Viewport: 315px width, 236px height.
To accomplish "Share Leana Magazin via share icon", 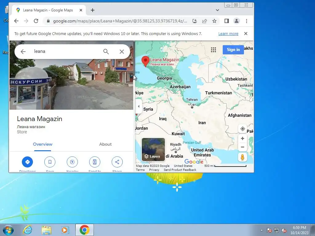I will point(117,162).
